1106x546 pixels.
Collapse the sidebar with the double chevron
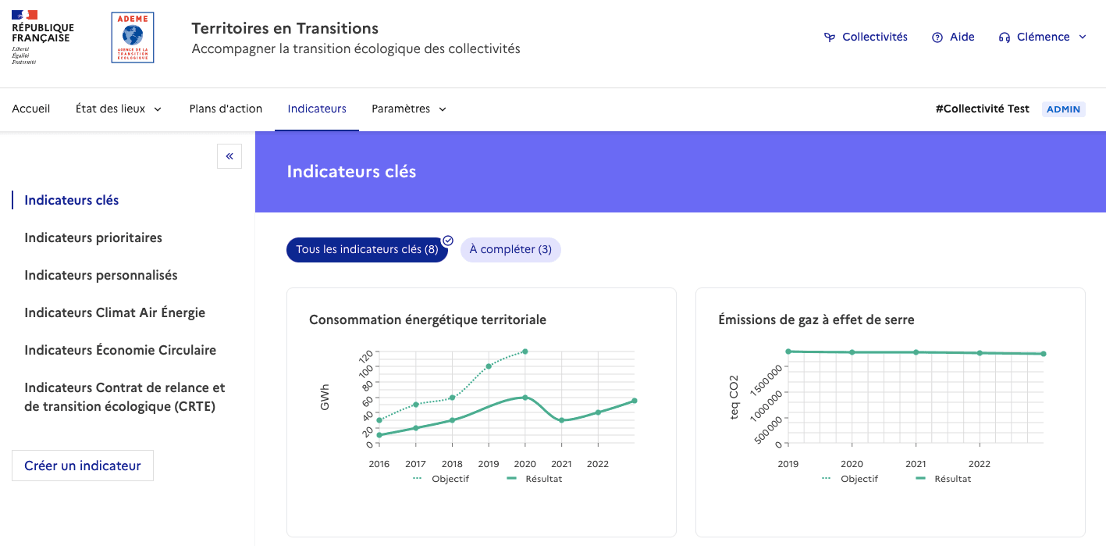pyautogui.click(x=229, y=156)
